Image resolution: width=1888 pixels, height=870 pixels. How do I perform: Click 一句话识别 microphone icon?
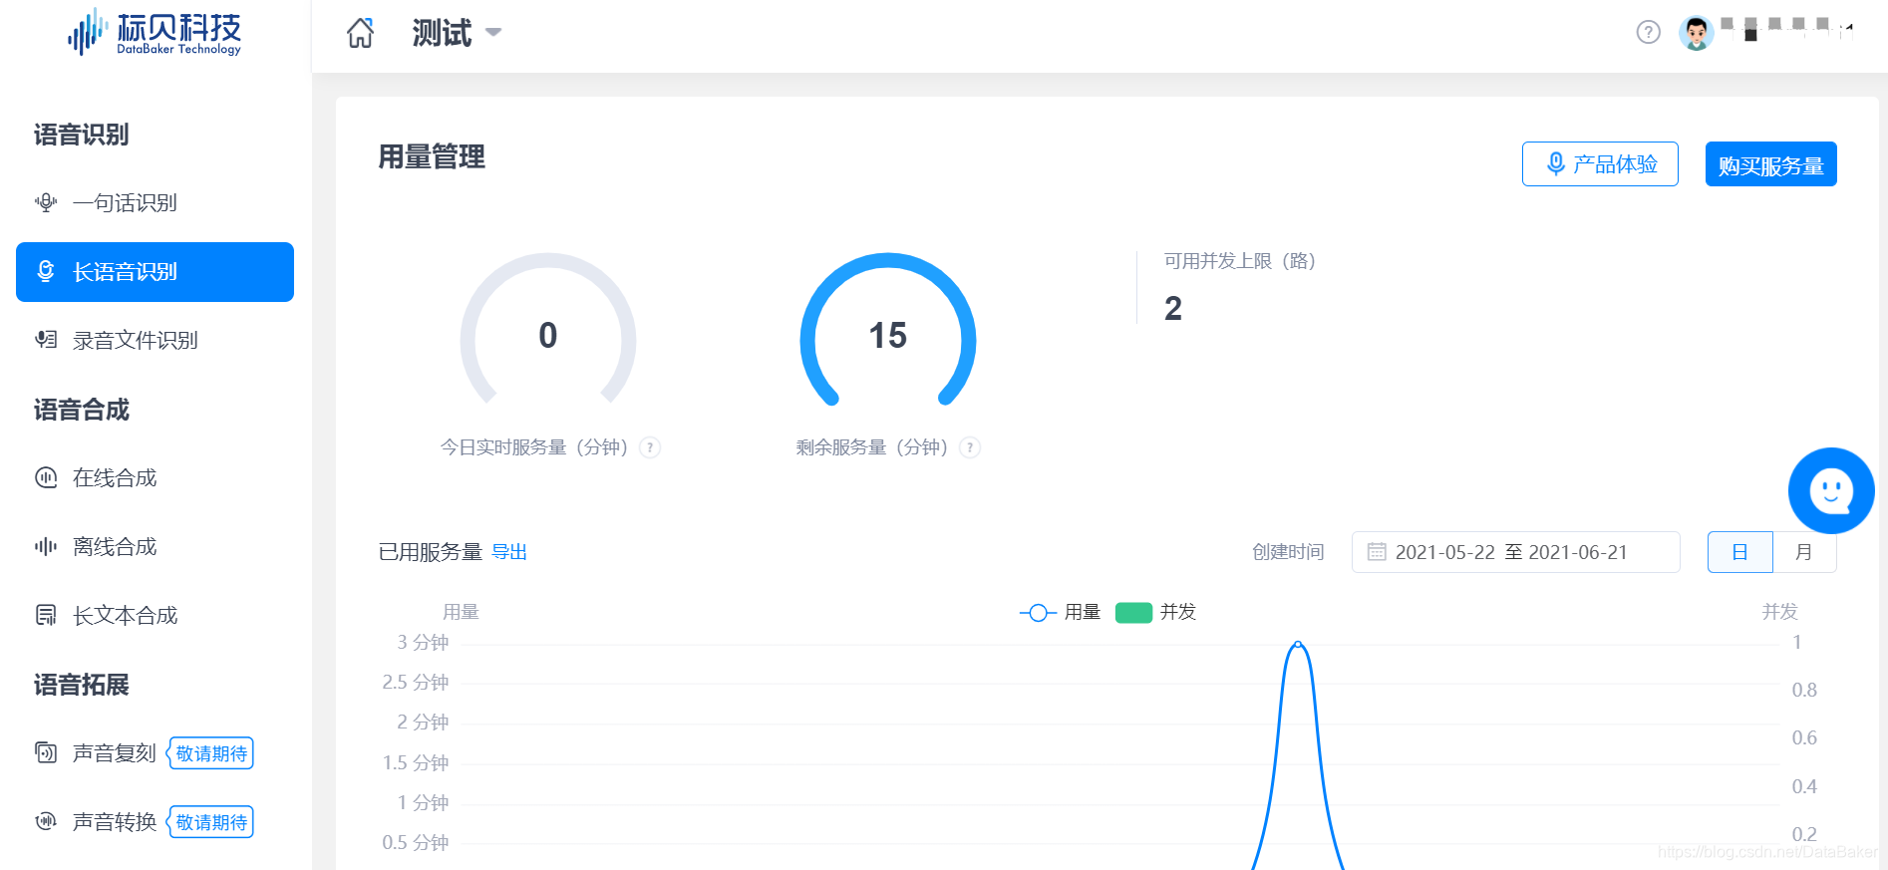(x=46, y=202)
